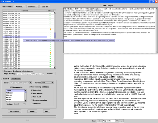This screenshot has height=123, width=158.
Task: Switch to the FineReader tab
Action: pos(16,79)
